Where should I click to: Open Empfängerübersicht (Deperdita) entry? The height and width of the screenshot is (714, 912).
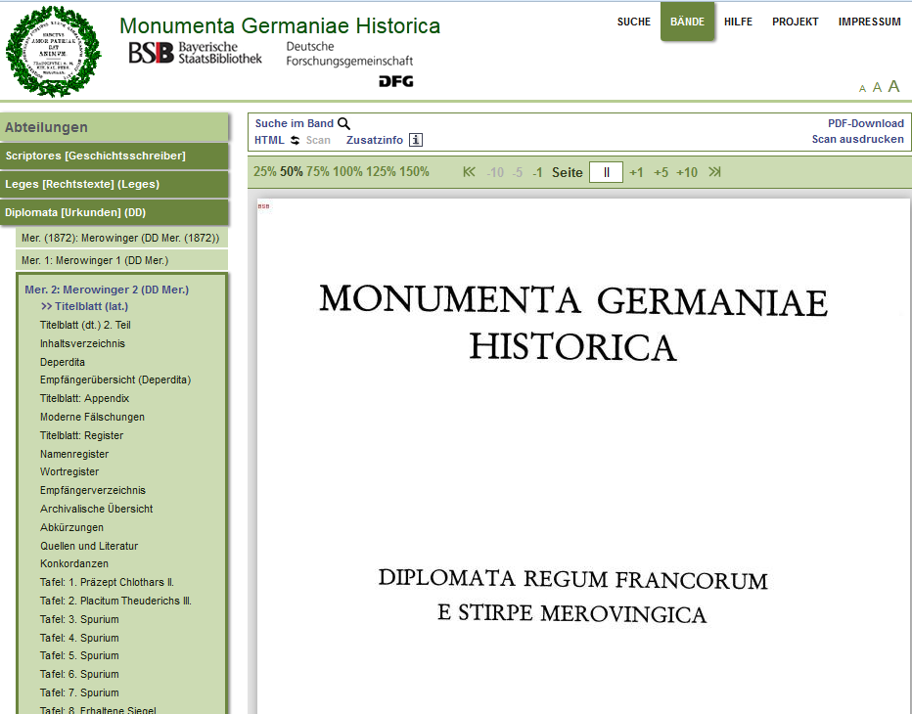click(115, 379)
